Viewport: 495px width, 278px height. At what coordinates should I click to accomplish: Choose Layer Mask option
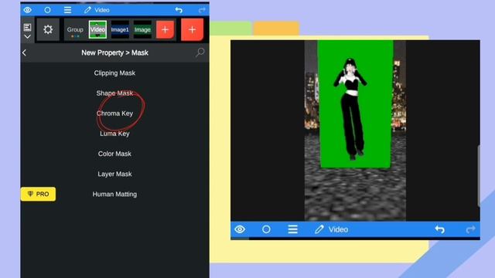[114, 174]
